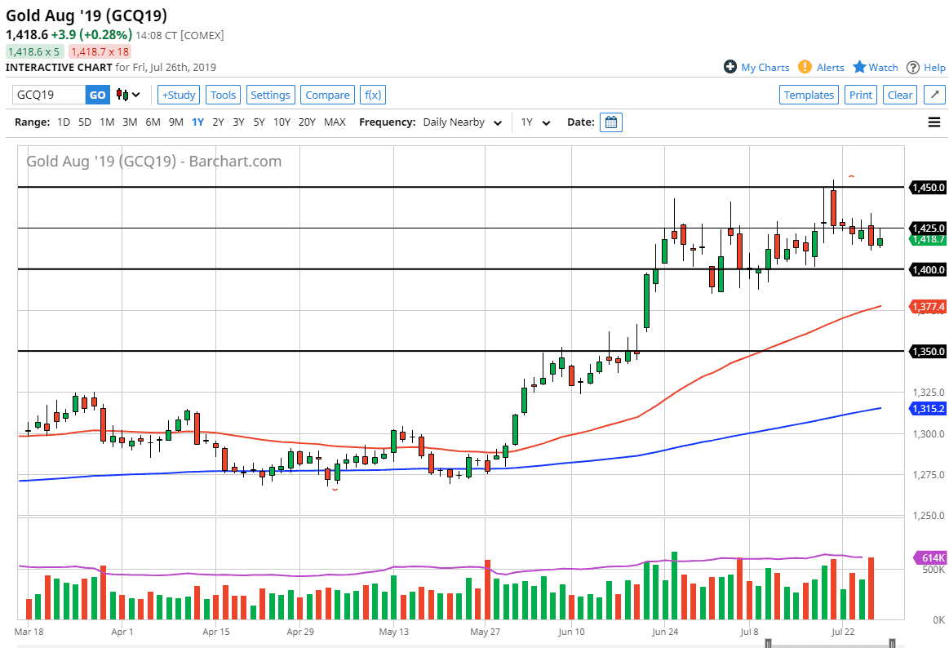Open the Settings menu

pyautogui.click(x=270, y=94)
